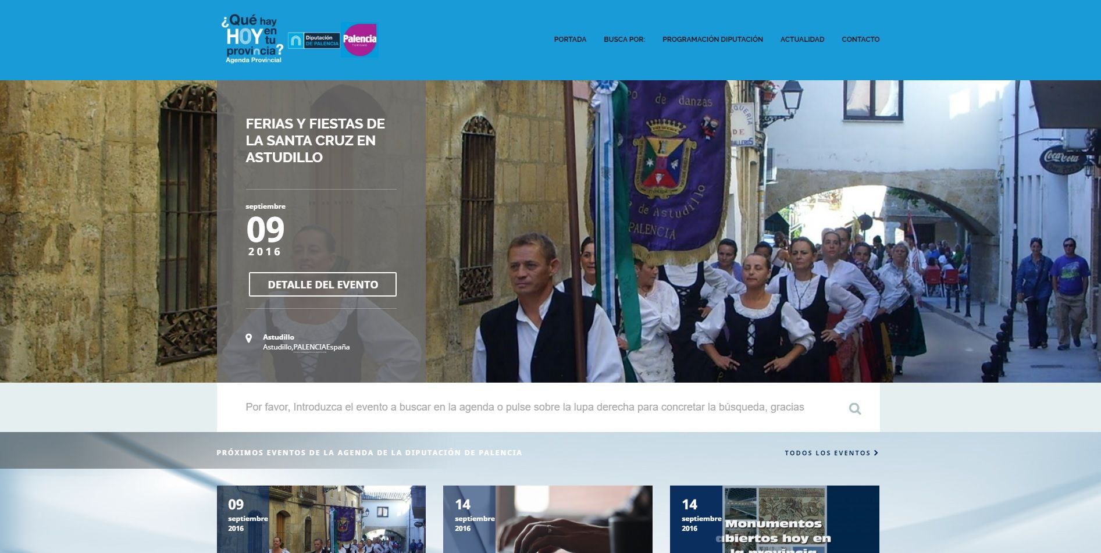Screen dimensions: 1101x553
Task: Click the map pin icon beside Astudillo
Action: tap(249, 338)
